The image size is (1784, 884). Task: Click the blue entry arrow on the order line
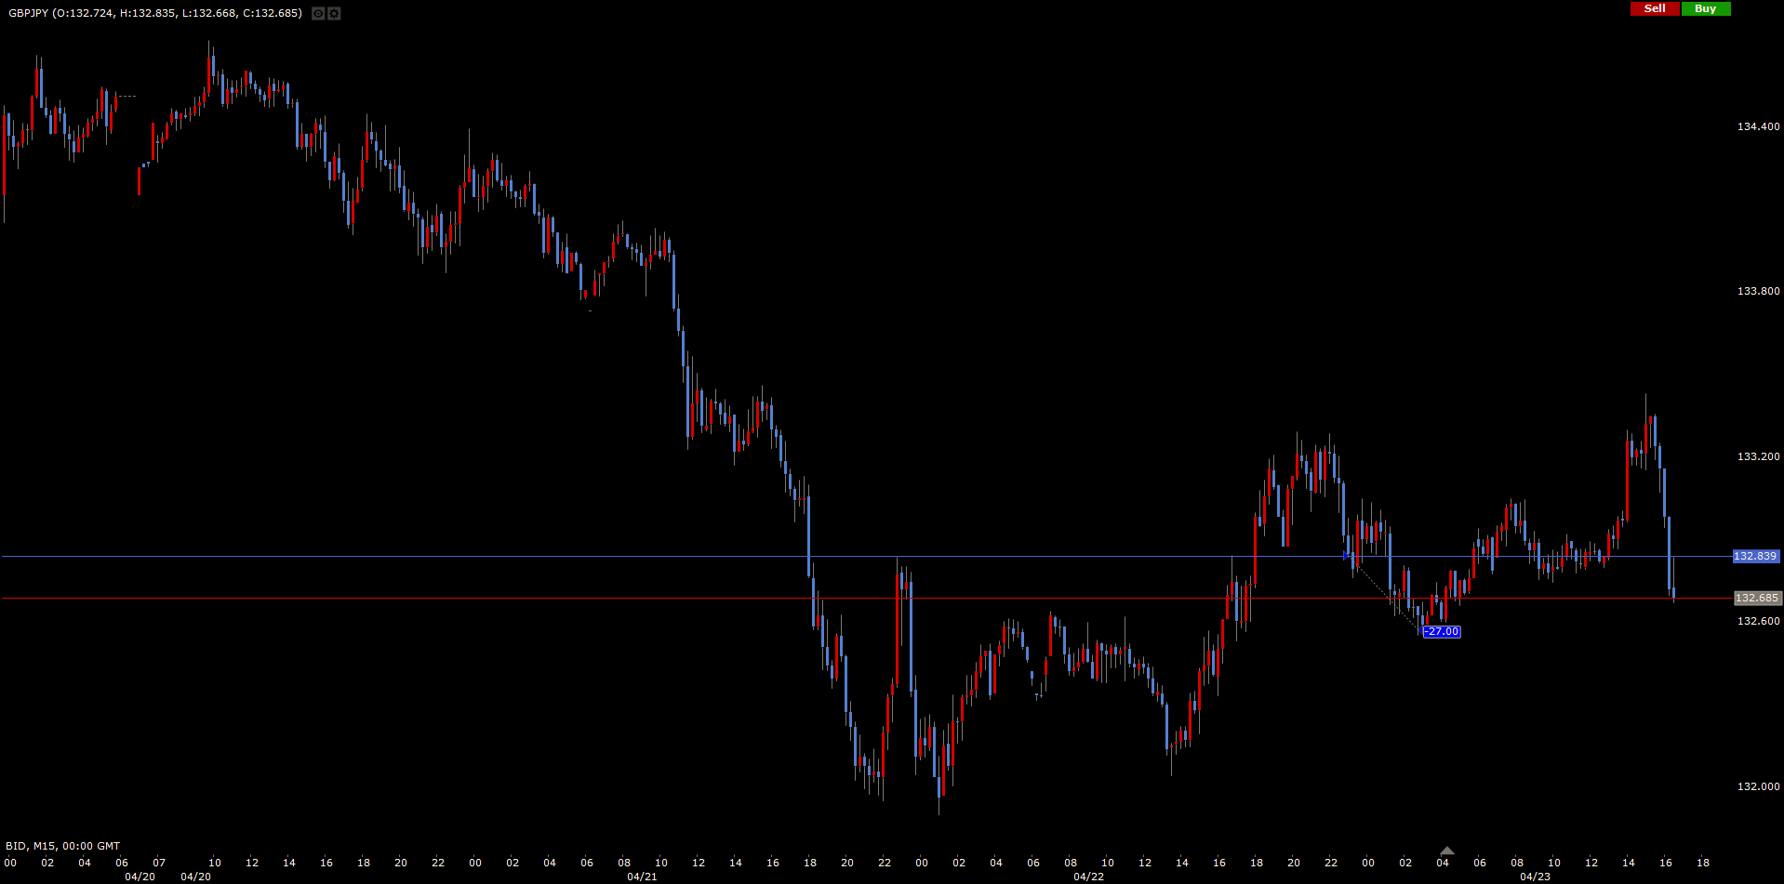pyautogui.click(x=1345, y=556)
